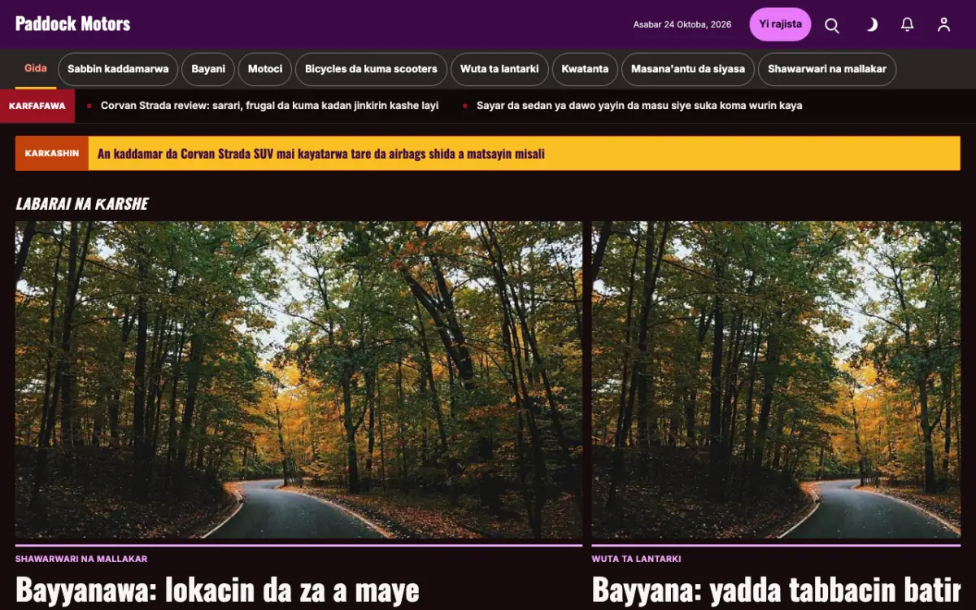Click the Yi rajista button
This screenshot has height=610, width=976.
tap(780, 24)
